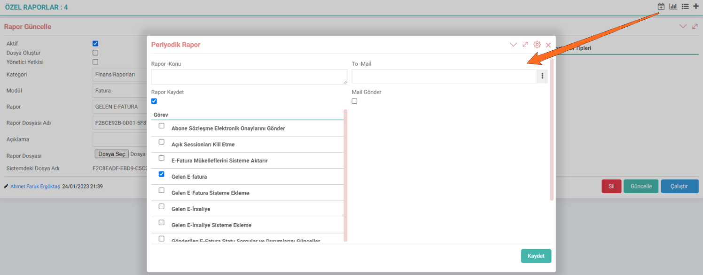Click the Rapor -Konu text field

[249, 77]
